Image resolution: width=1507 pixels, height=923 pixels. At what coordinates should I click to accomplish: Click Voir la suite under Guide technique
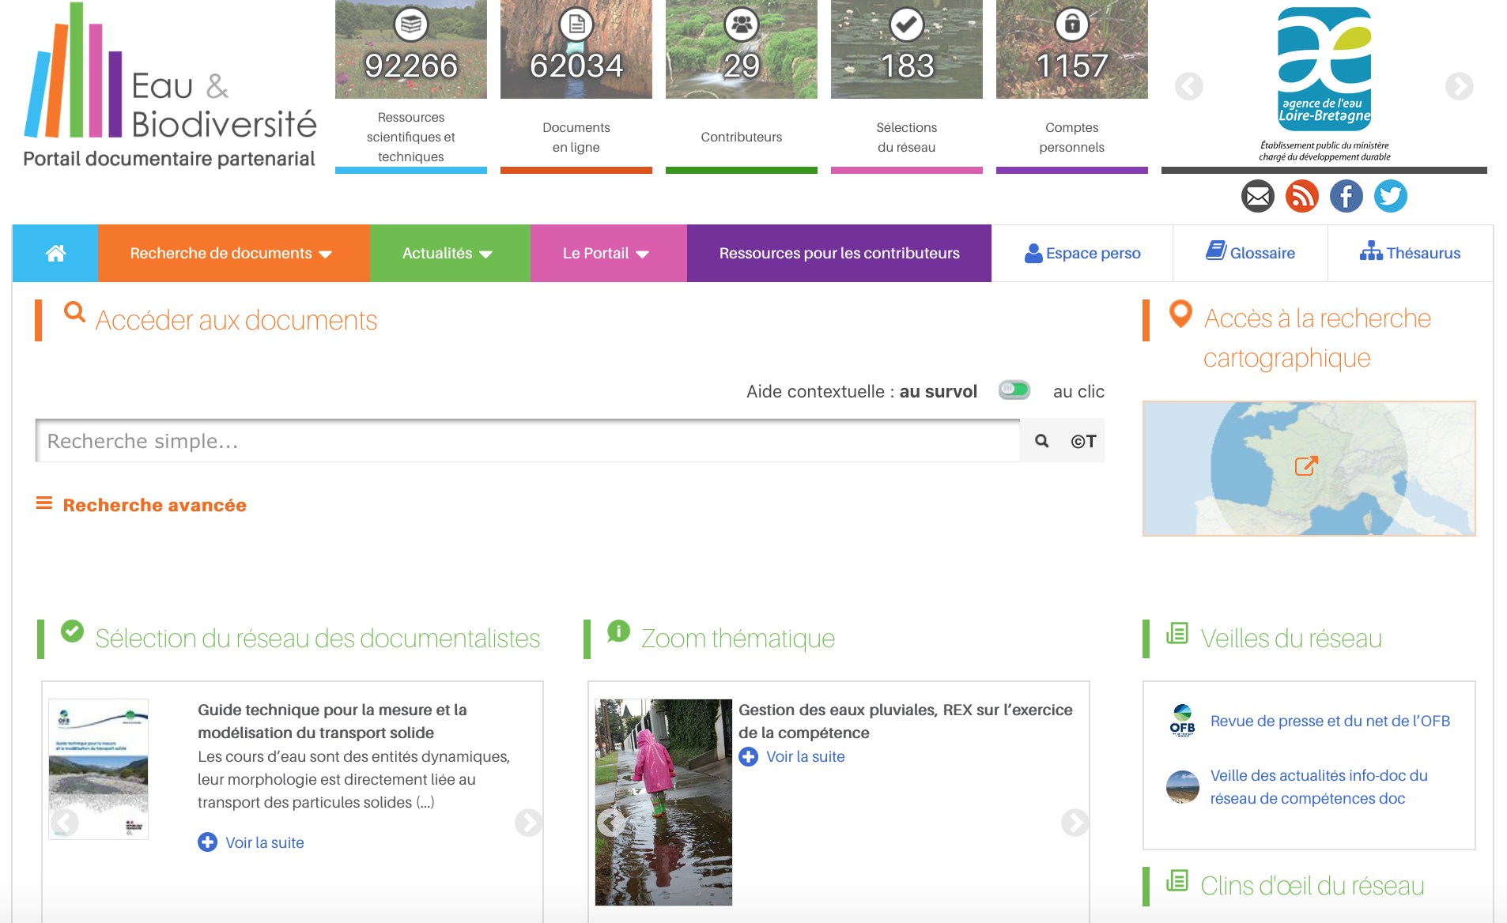264,842
